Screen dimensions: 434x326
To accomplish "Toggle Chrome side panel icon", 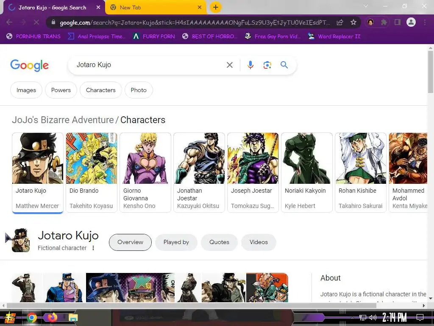I will [x=398, y=22].
